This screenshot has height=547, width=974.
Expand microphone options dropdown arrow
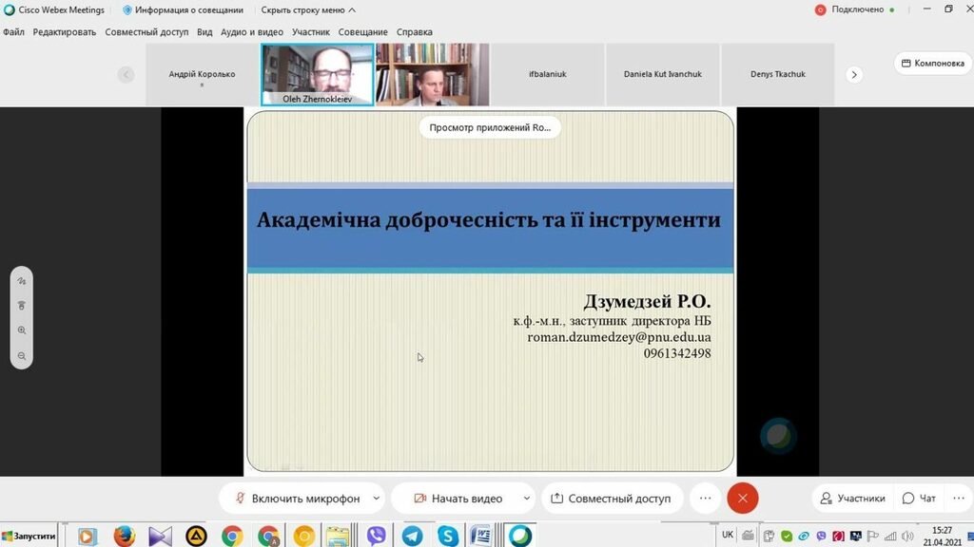click(x=377, y=499)
